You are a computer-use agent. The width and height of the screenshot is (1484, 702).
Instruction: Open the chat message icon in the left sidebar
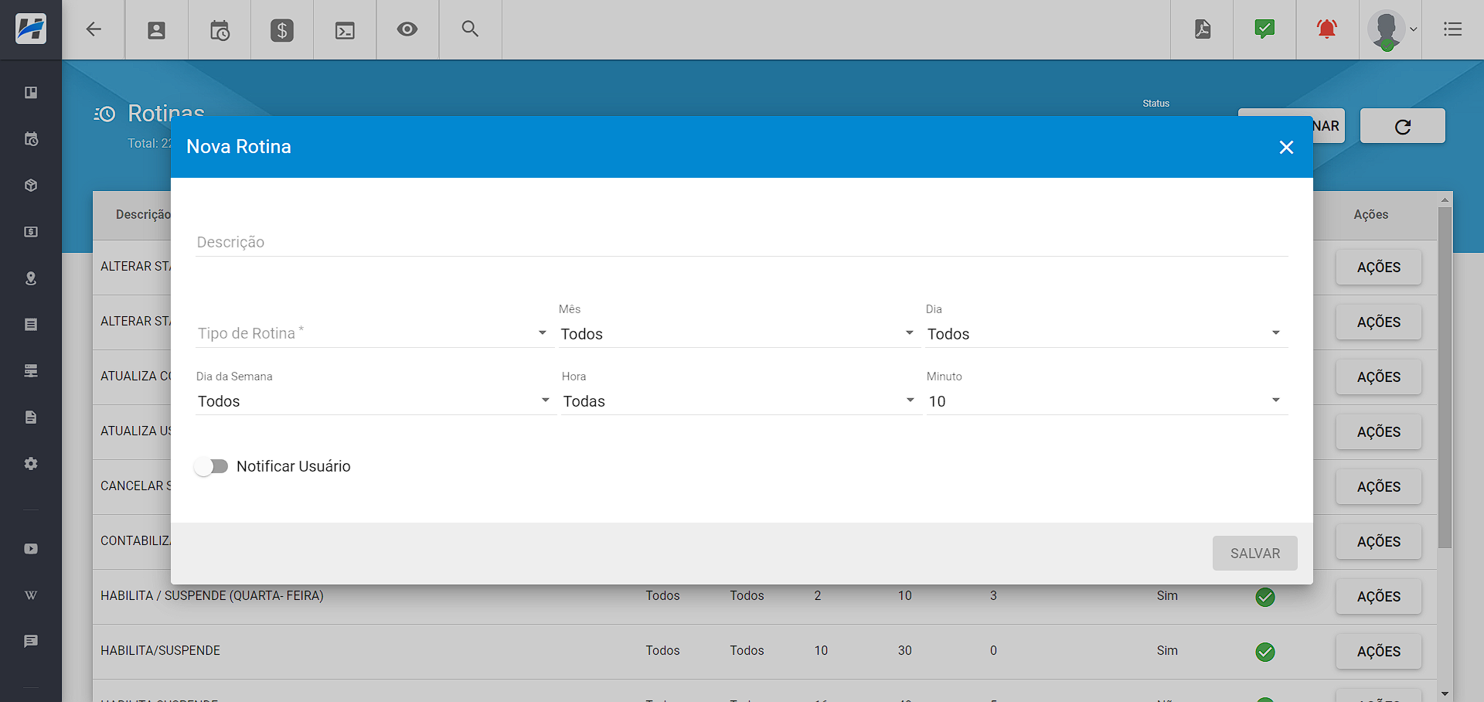(x=31, y=642)
